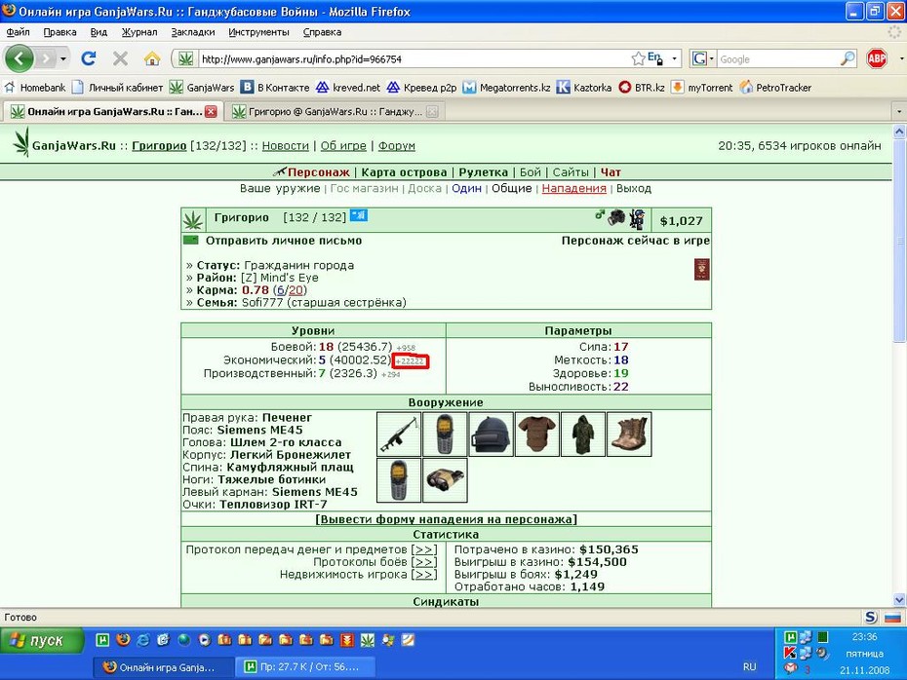Click the Siemens ME45 phone beside the helmet

[445, 434]
